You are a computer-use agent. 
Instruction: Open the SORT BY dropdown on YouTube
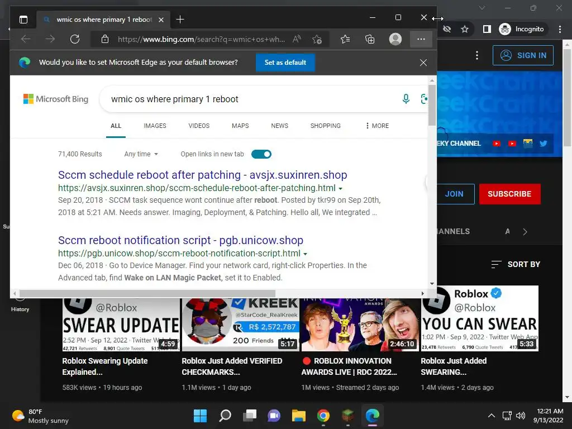pyautogui.click(x=516, y=264)
